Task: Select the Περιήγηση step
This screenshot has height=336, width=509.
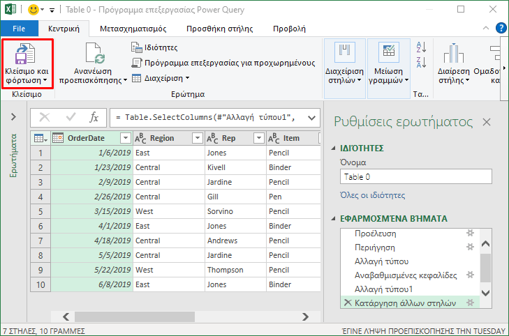Action: pyautogui.click(x=375, y=247)
